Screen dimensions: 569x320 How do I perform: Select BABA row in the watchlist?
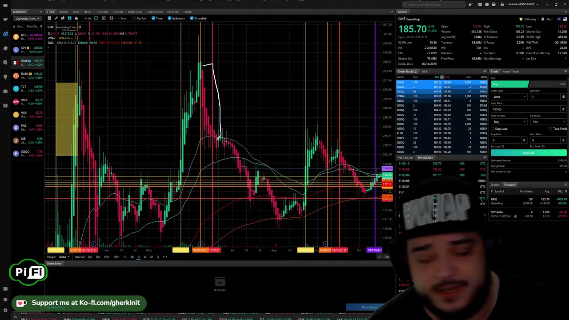point(28,76)
